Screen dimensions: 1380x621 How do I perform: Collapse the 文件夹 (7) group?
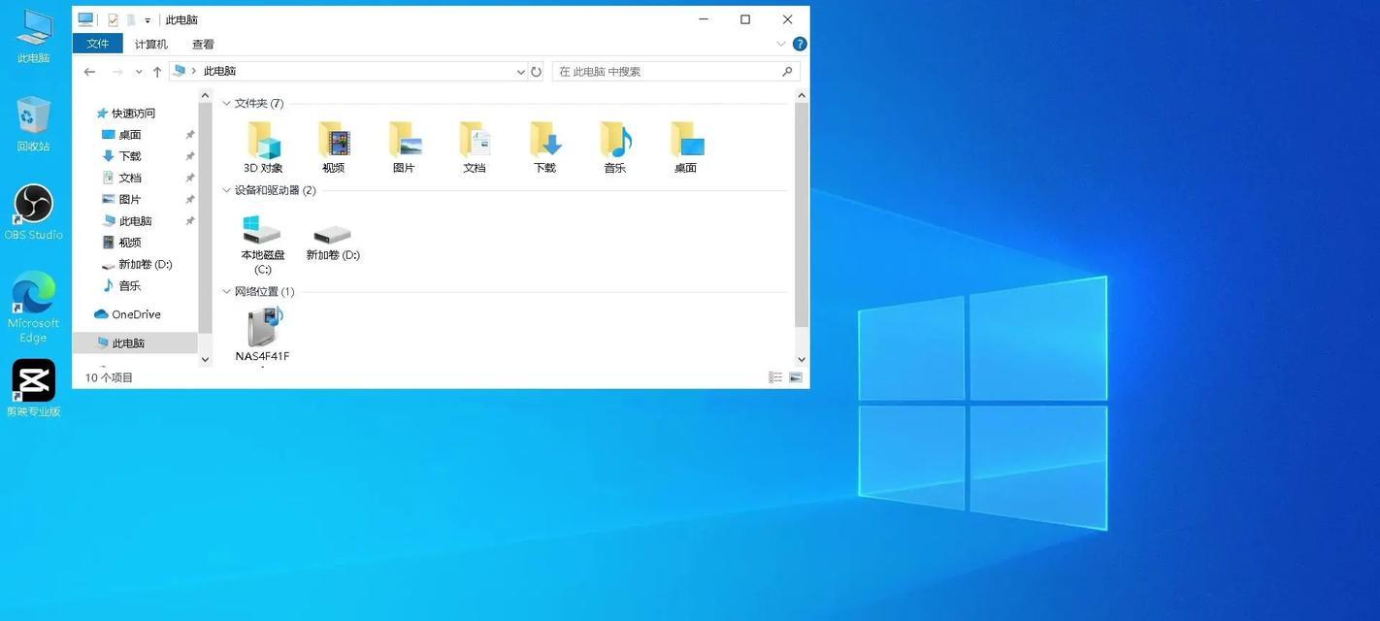coord(227,103)
